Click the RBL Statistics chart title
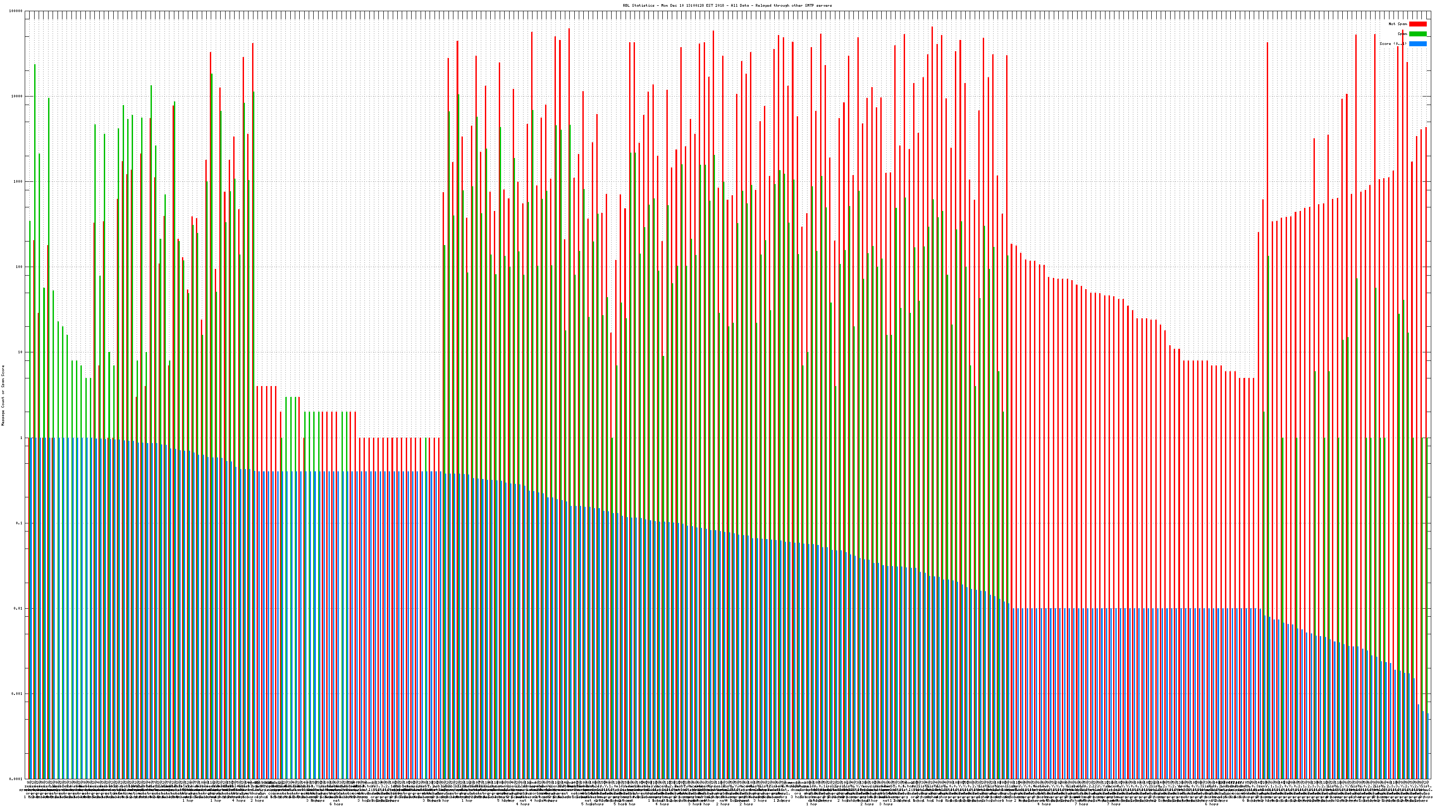The height and width of the screenshot is (808, 1438). click(x=727, y=5)
